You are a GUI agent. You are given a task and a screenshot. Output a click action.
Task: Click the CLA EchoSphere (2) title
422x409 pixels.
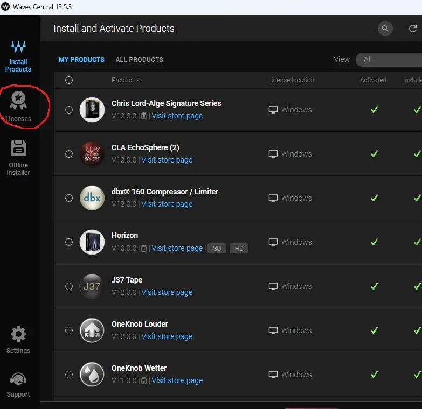point(146,147)
